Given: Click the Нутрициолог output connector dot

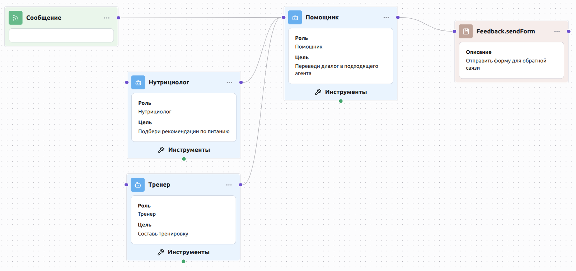Looking at the screenshot, I should point(241,83).
